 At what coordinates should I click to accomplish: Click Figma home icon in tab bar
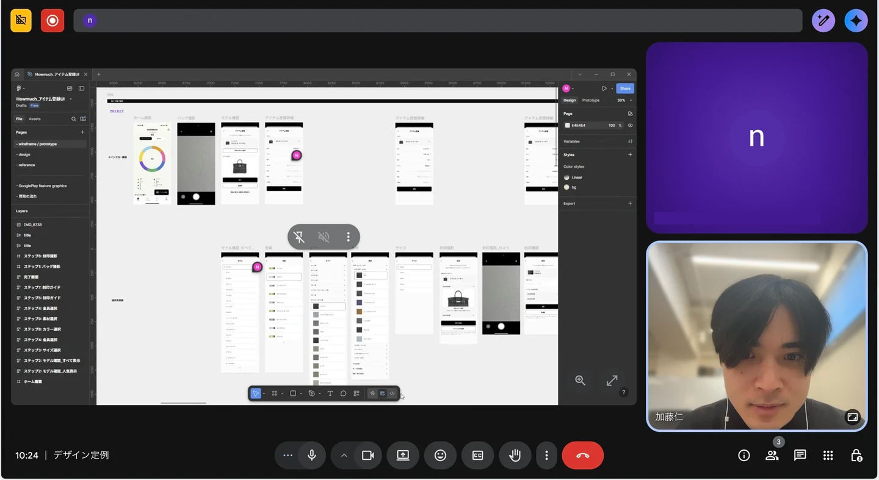click(x=17, y=74)
